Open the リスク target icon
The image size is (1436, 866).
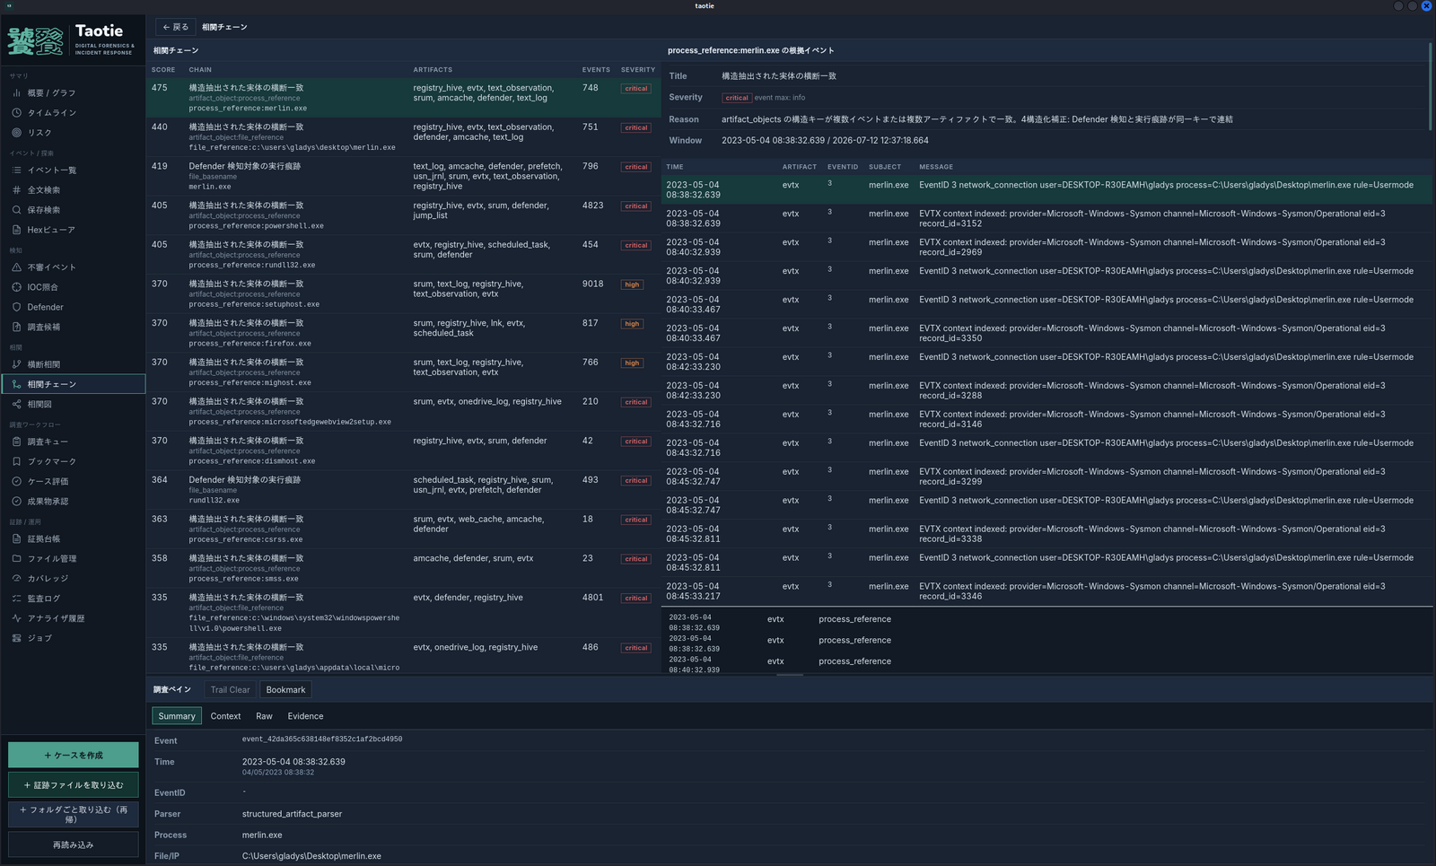[16, 132]
